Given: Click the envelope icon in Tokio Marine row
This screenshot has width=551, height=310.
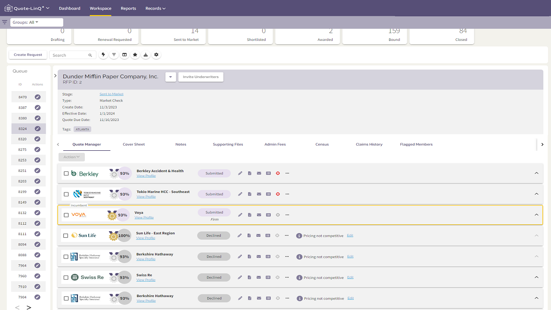Looking at the screenshot, I should point(259,194).
